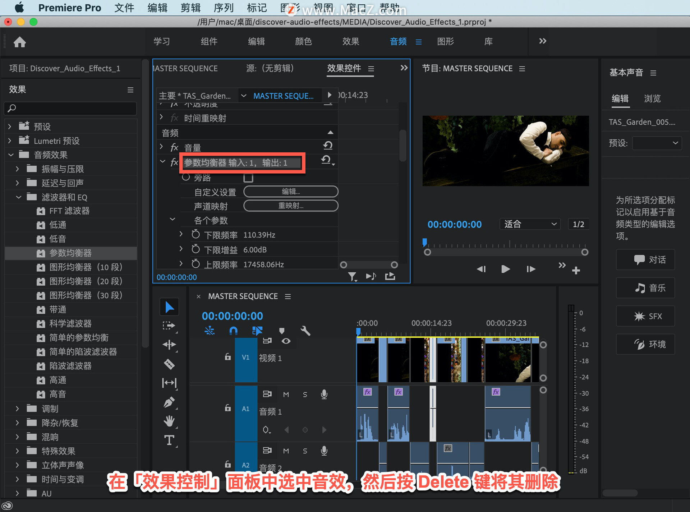Open the 序列 menu
690x512 pixels.
coord(224,8)
